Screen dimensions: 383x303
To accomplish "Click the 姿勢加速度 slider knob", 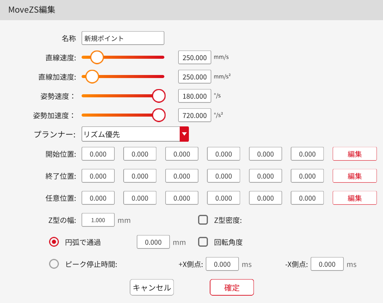I will pos(159,115).
